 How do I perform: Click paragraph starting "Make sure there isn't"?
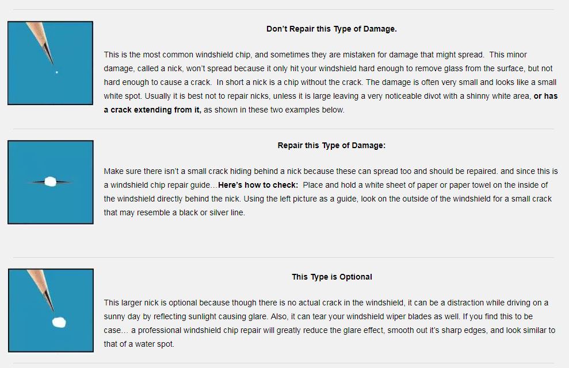(x=331, y=192)
